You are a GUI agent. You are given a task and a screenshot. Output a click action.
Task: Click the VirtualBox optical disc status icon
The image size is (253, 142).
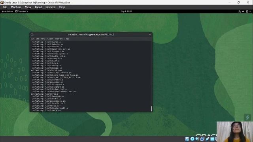[192, 139]
